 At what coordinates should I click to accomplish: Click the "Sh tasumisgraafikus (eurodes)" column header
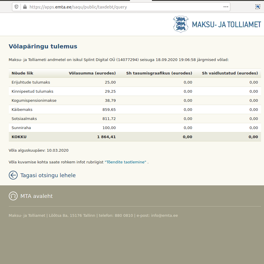click(x=159, y=73)
